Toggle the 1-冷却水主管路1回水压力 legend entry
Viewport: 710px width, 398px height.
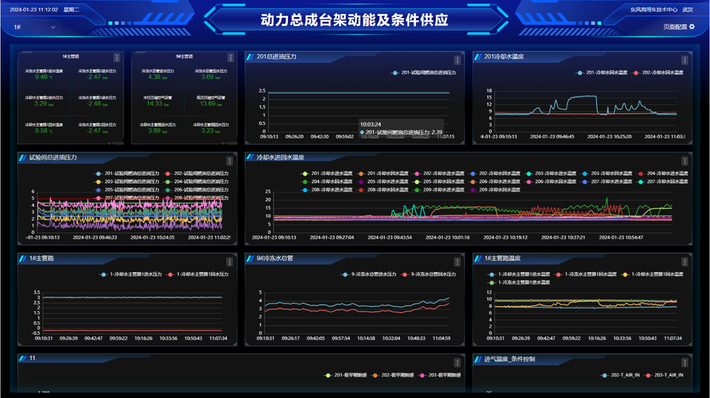point(197,274)
